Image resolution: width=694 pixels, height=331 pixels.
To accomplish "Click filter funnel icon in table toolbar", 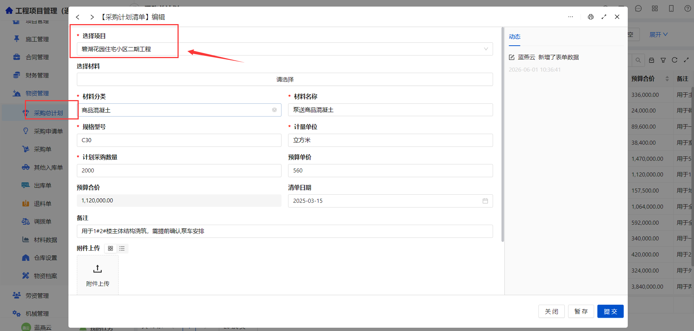I will [663, 60].
